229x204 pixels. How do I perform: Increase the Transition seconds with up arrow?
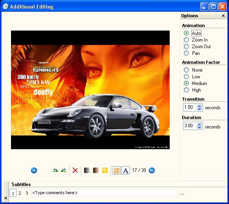coord(200,106)
